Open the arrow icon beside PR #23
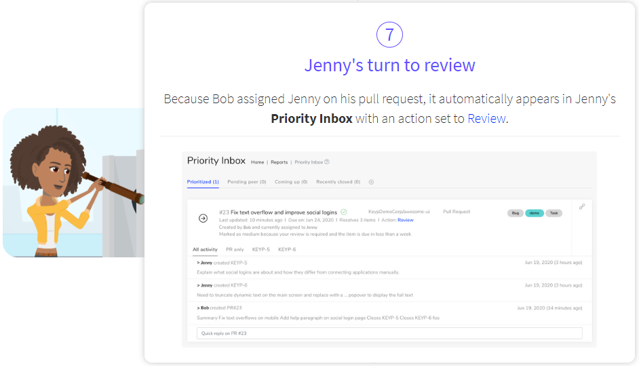The height and width of the screenshot is (366, 639). [203, 218]
